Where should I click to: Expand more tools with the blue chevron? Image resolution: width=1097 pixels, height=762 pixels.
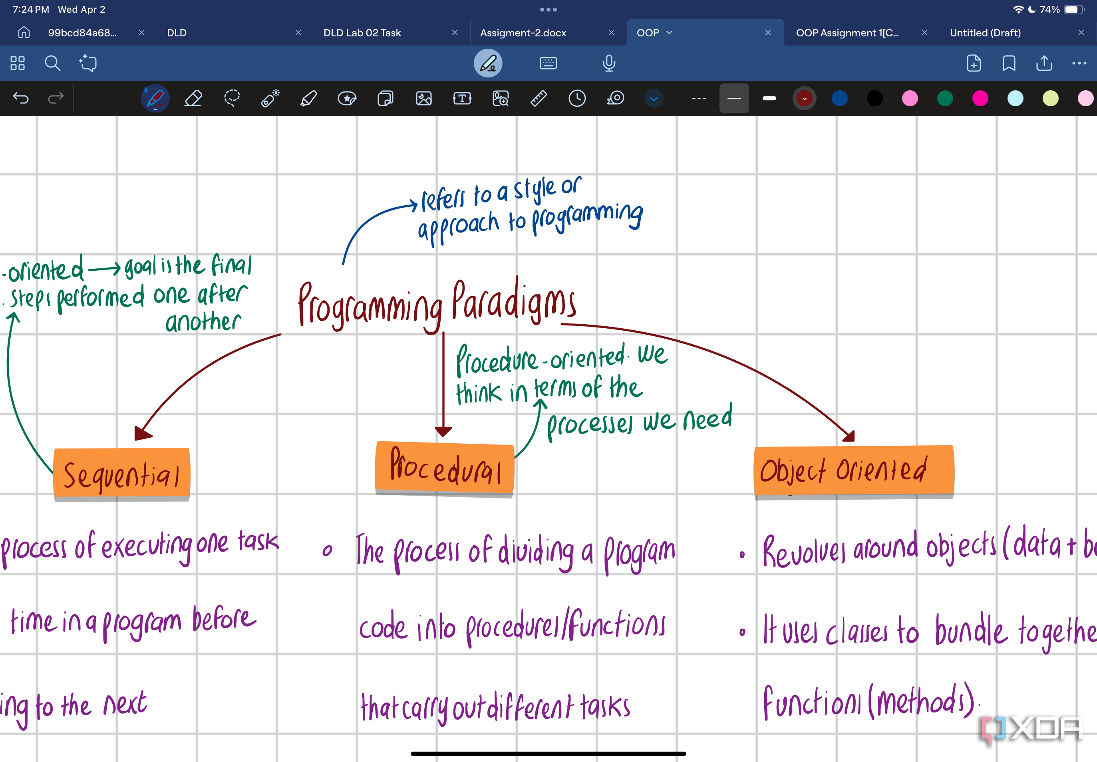[654, 98]
